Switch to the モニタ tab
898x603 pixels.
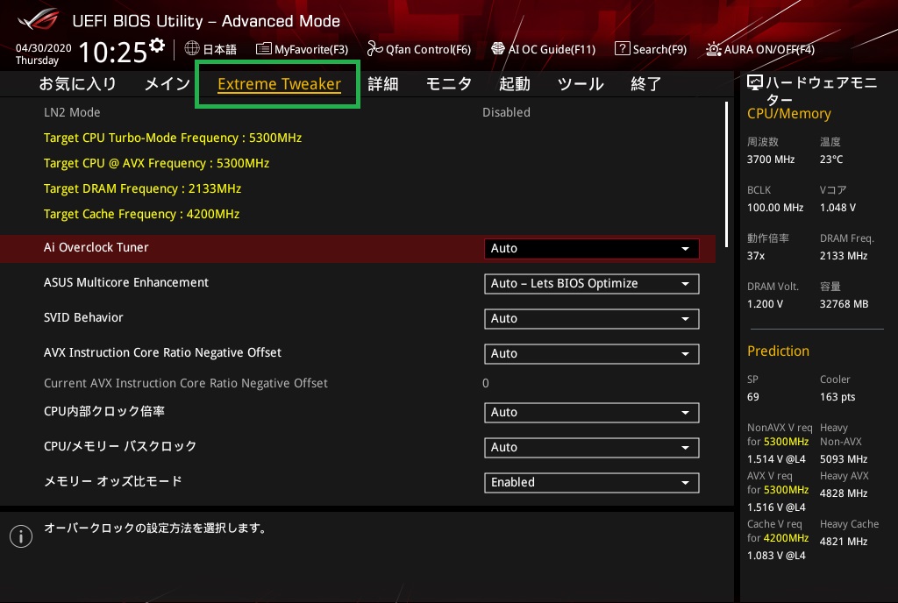coord(449,84)
